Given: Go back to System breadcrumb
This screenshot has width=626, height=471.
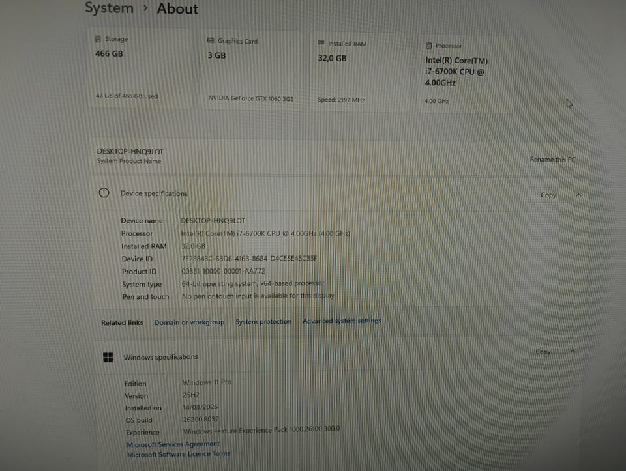Looking at the screenshot, I should pos(109,8).
